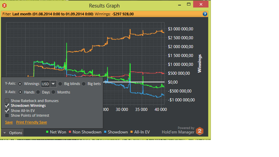
Task: Click the -$1 000 000,00 axis label
Action: [181, 100]
